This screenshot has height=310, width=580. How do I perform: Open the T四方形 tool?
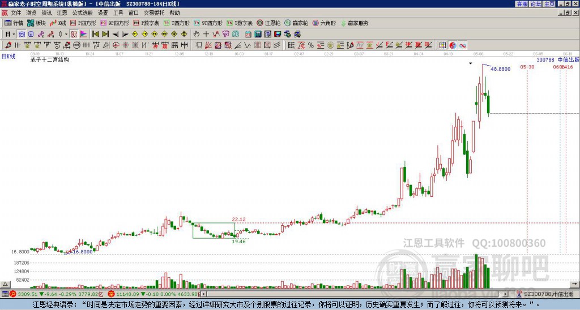point(177,23)
